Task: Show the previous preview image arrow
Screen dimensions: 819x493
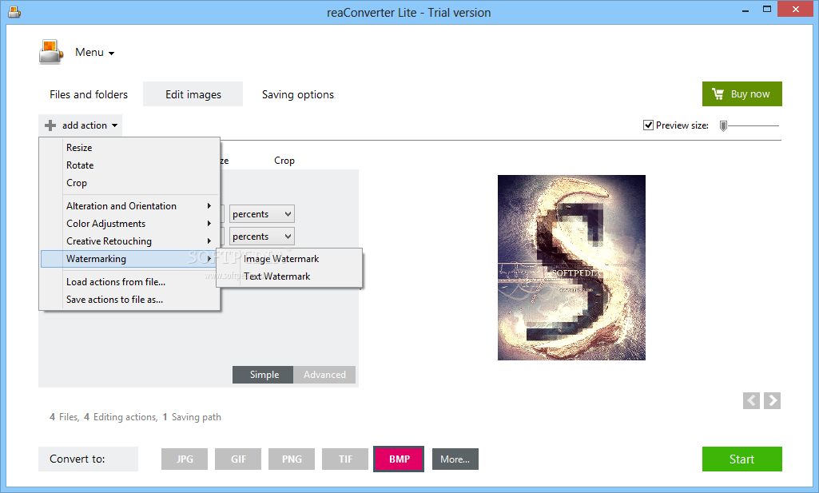Action: [x=751, y=400]
